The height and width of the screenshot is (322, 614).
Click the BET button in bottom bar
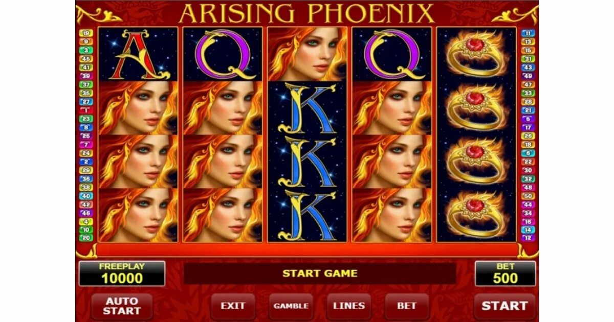[x=407, y=306]
